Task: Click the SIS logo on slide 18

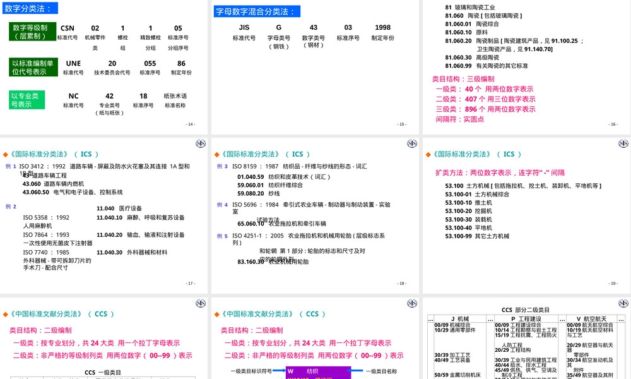Action: pos(411,143)
